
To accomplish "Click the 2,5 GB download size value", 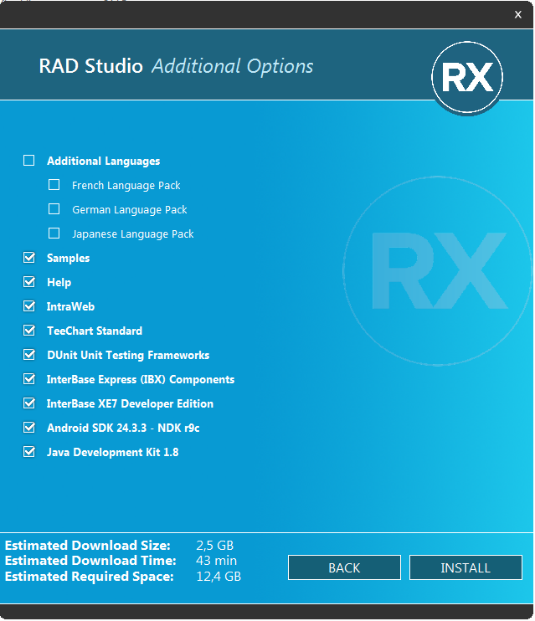I will (214, 546).
